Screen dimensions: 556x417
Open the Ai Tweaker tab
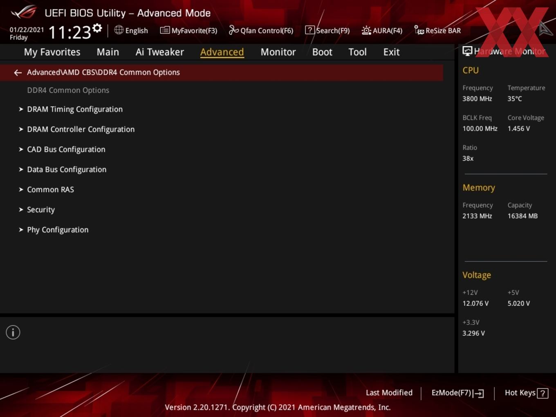point(160,52)
